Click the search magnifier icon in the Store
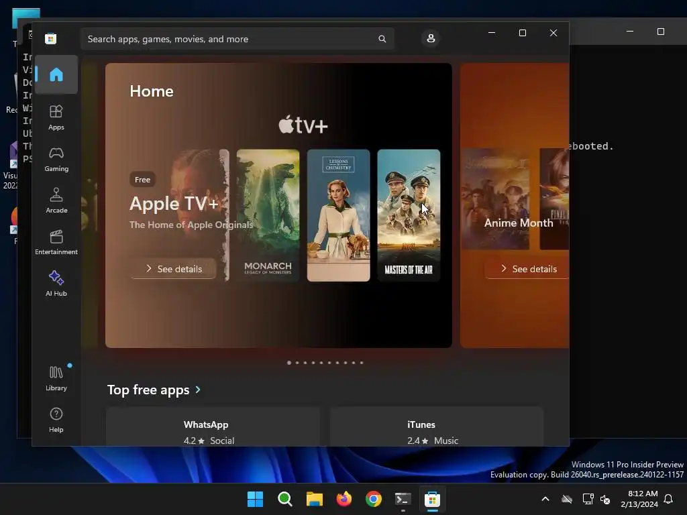 tap(382, 39)
